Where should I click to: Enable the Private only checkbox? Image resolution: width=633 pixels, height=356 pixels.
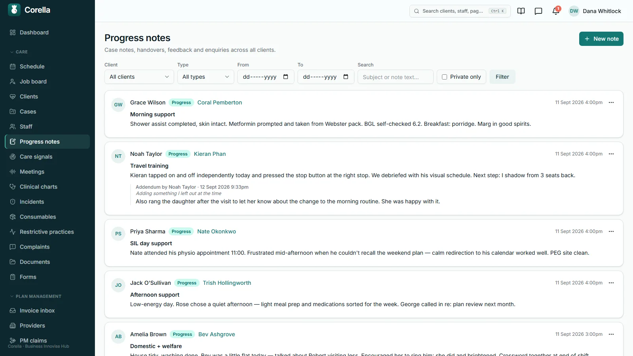coord(444,77)
